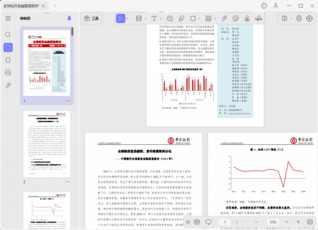The height and width of the screenshot is (230, 318).
Task: Open the 51% zoom level box
Action: point(273,222)
